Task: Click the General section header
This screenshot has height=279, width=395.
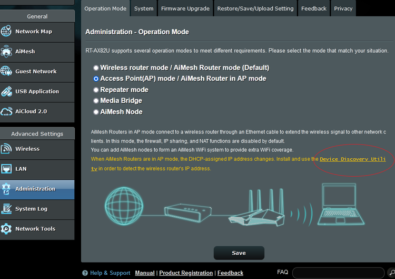Action: tap(37, 16)
